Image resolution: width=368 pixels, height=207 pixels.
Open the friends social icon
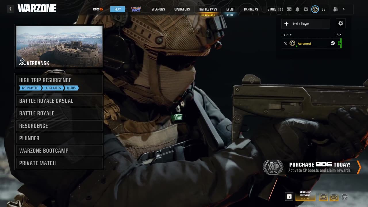tap(336, 9)
